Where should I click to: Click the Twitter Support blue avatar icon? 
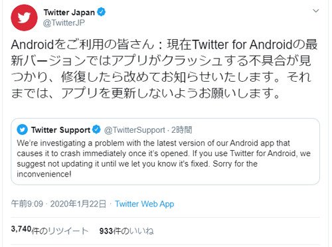pos(22,129)
